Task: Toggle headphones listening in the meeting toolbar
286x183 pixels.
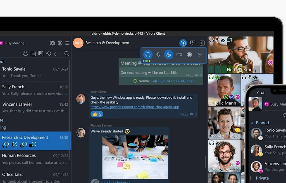Action: [x=148, y=54]
